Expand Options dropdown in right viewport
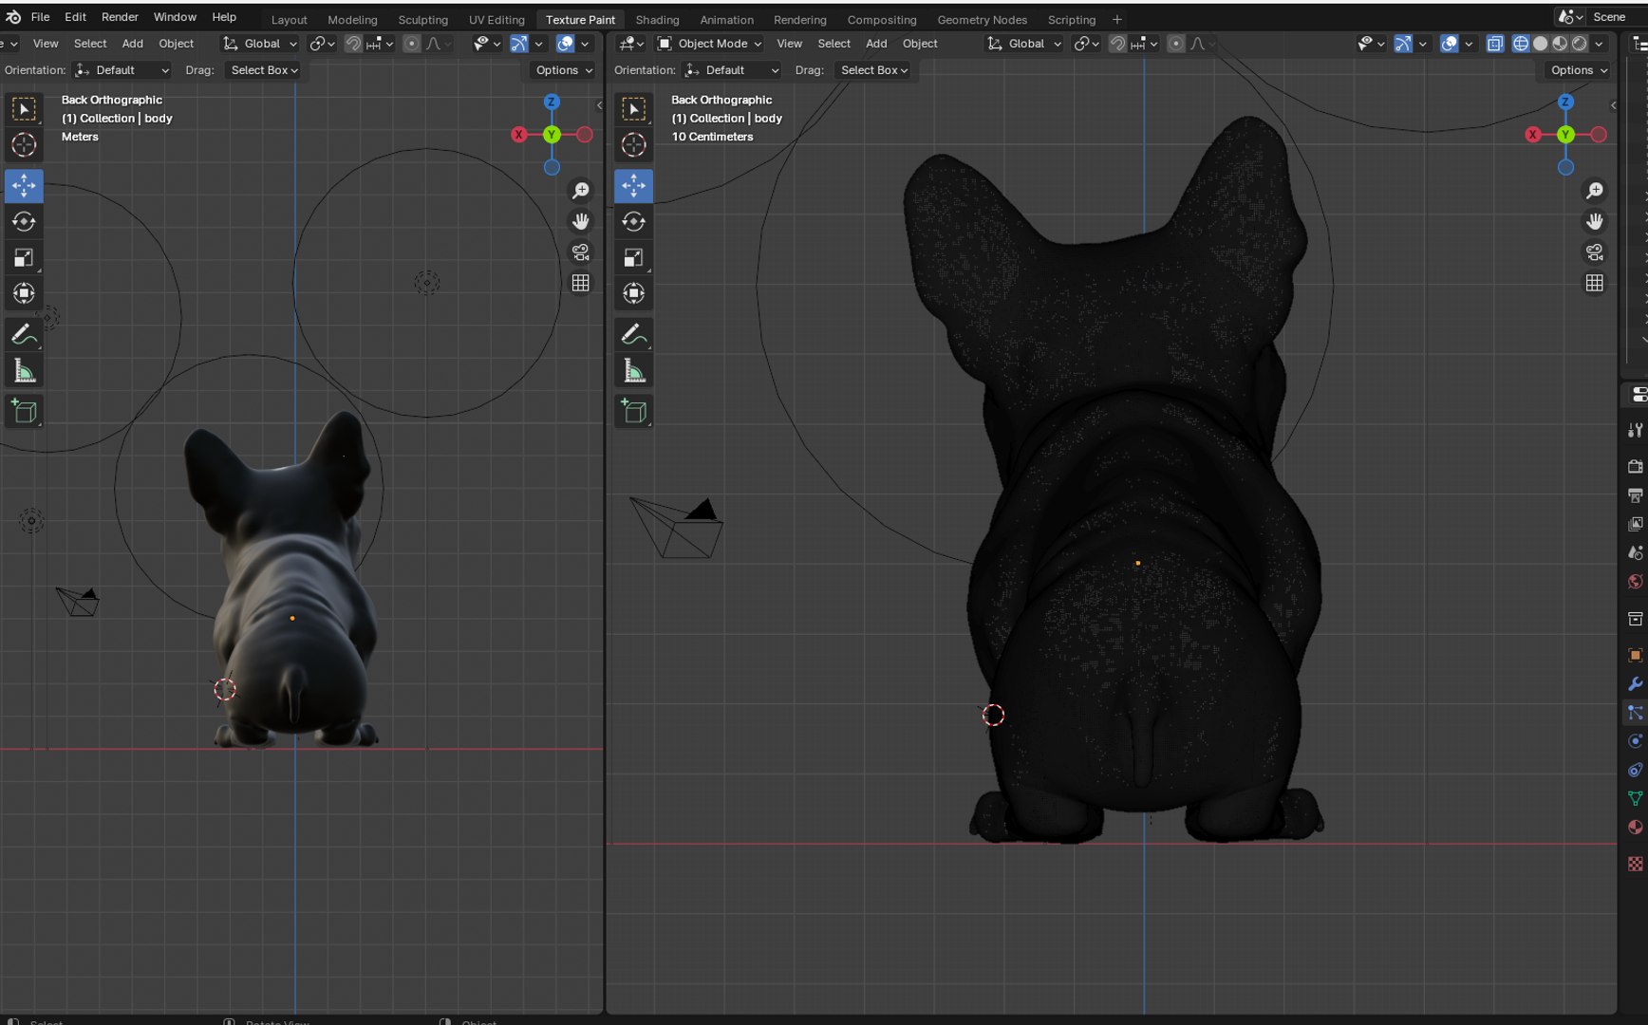 coord(1579,70)
